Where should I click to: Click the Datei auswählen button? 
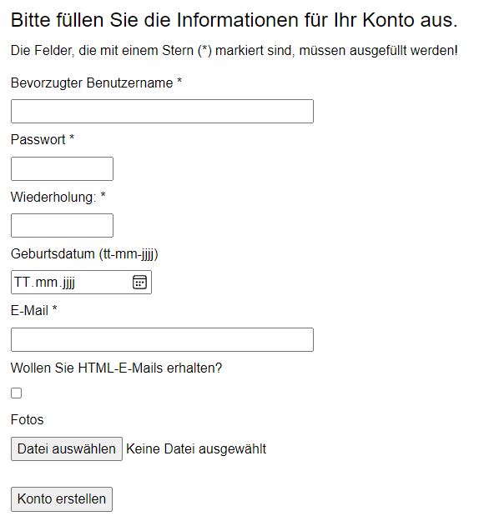pyautogui.click(x=67, y=448)
